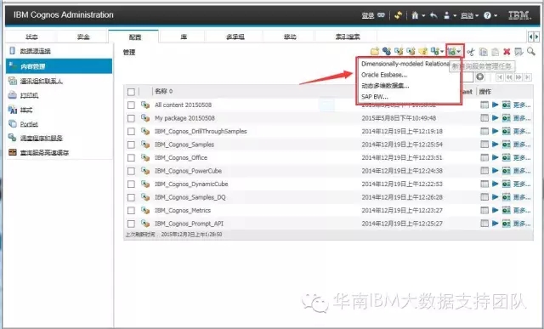Check the My package 20150508 checkbox

pyautogui.click(x=131, y=118)
